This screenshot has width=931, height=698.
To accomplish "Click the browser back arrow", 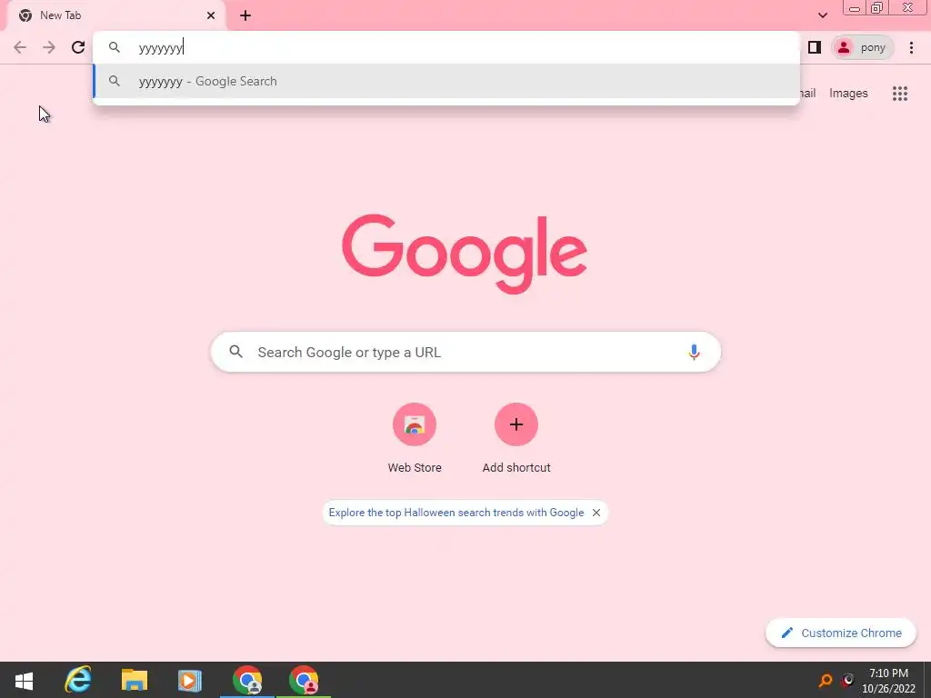I will pyautogui.click(x=20, y=47).
